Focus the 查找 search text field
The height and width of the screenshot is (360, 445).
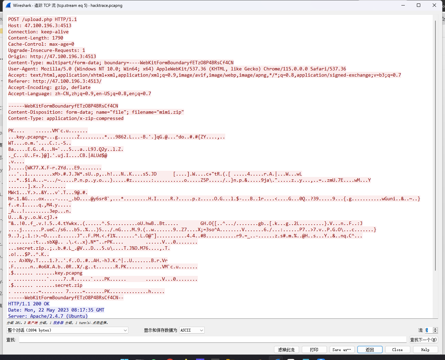pos(213,339)
